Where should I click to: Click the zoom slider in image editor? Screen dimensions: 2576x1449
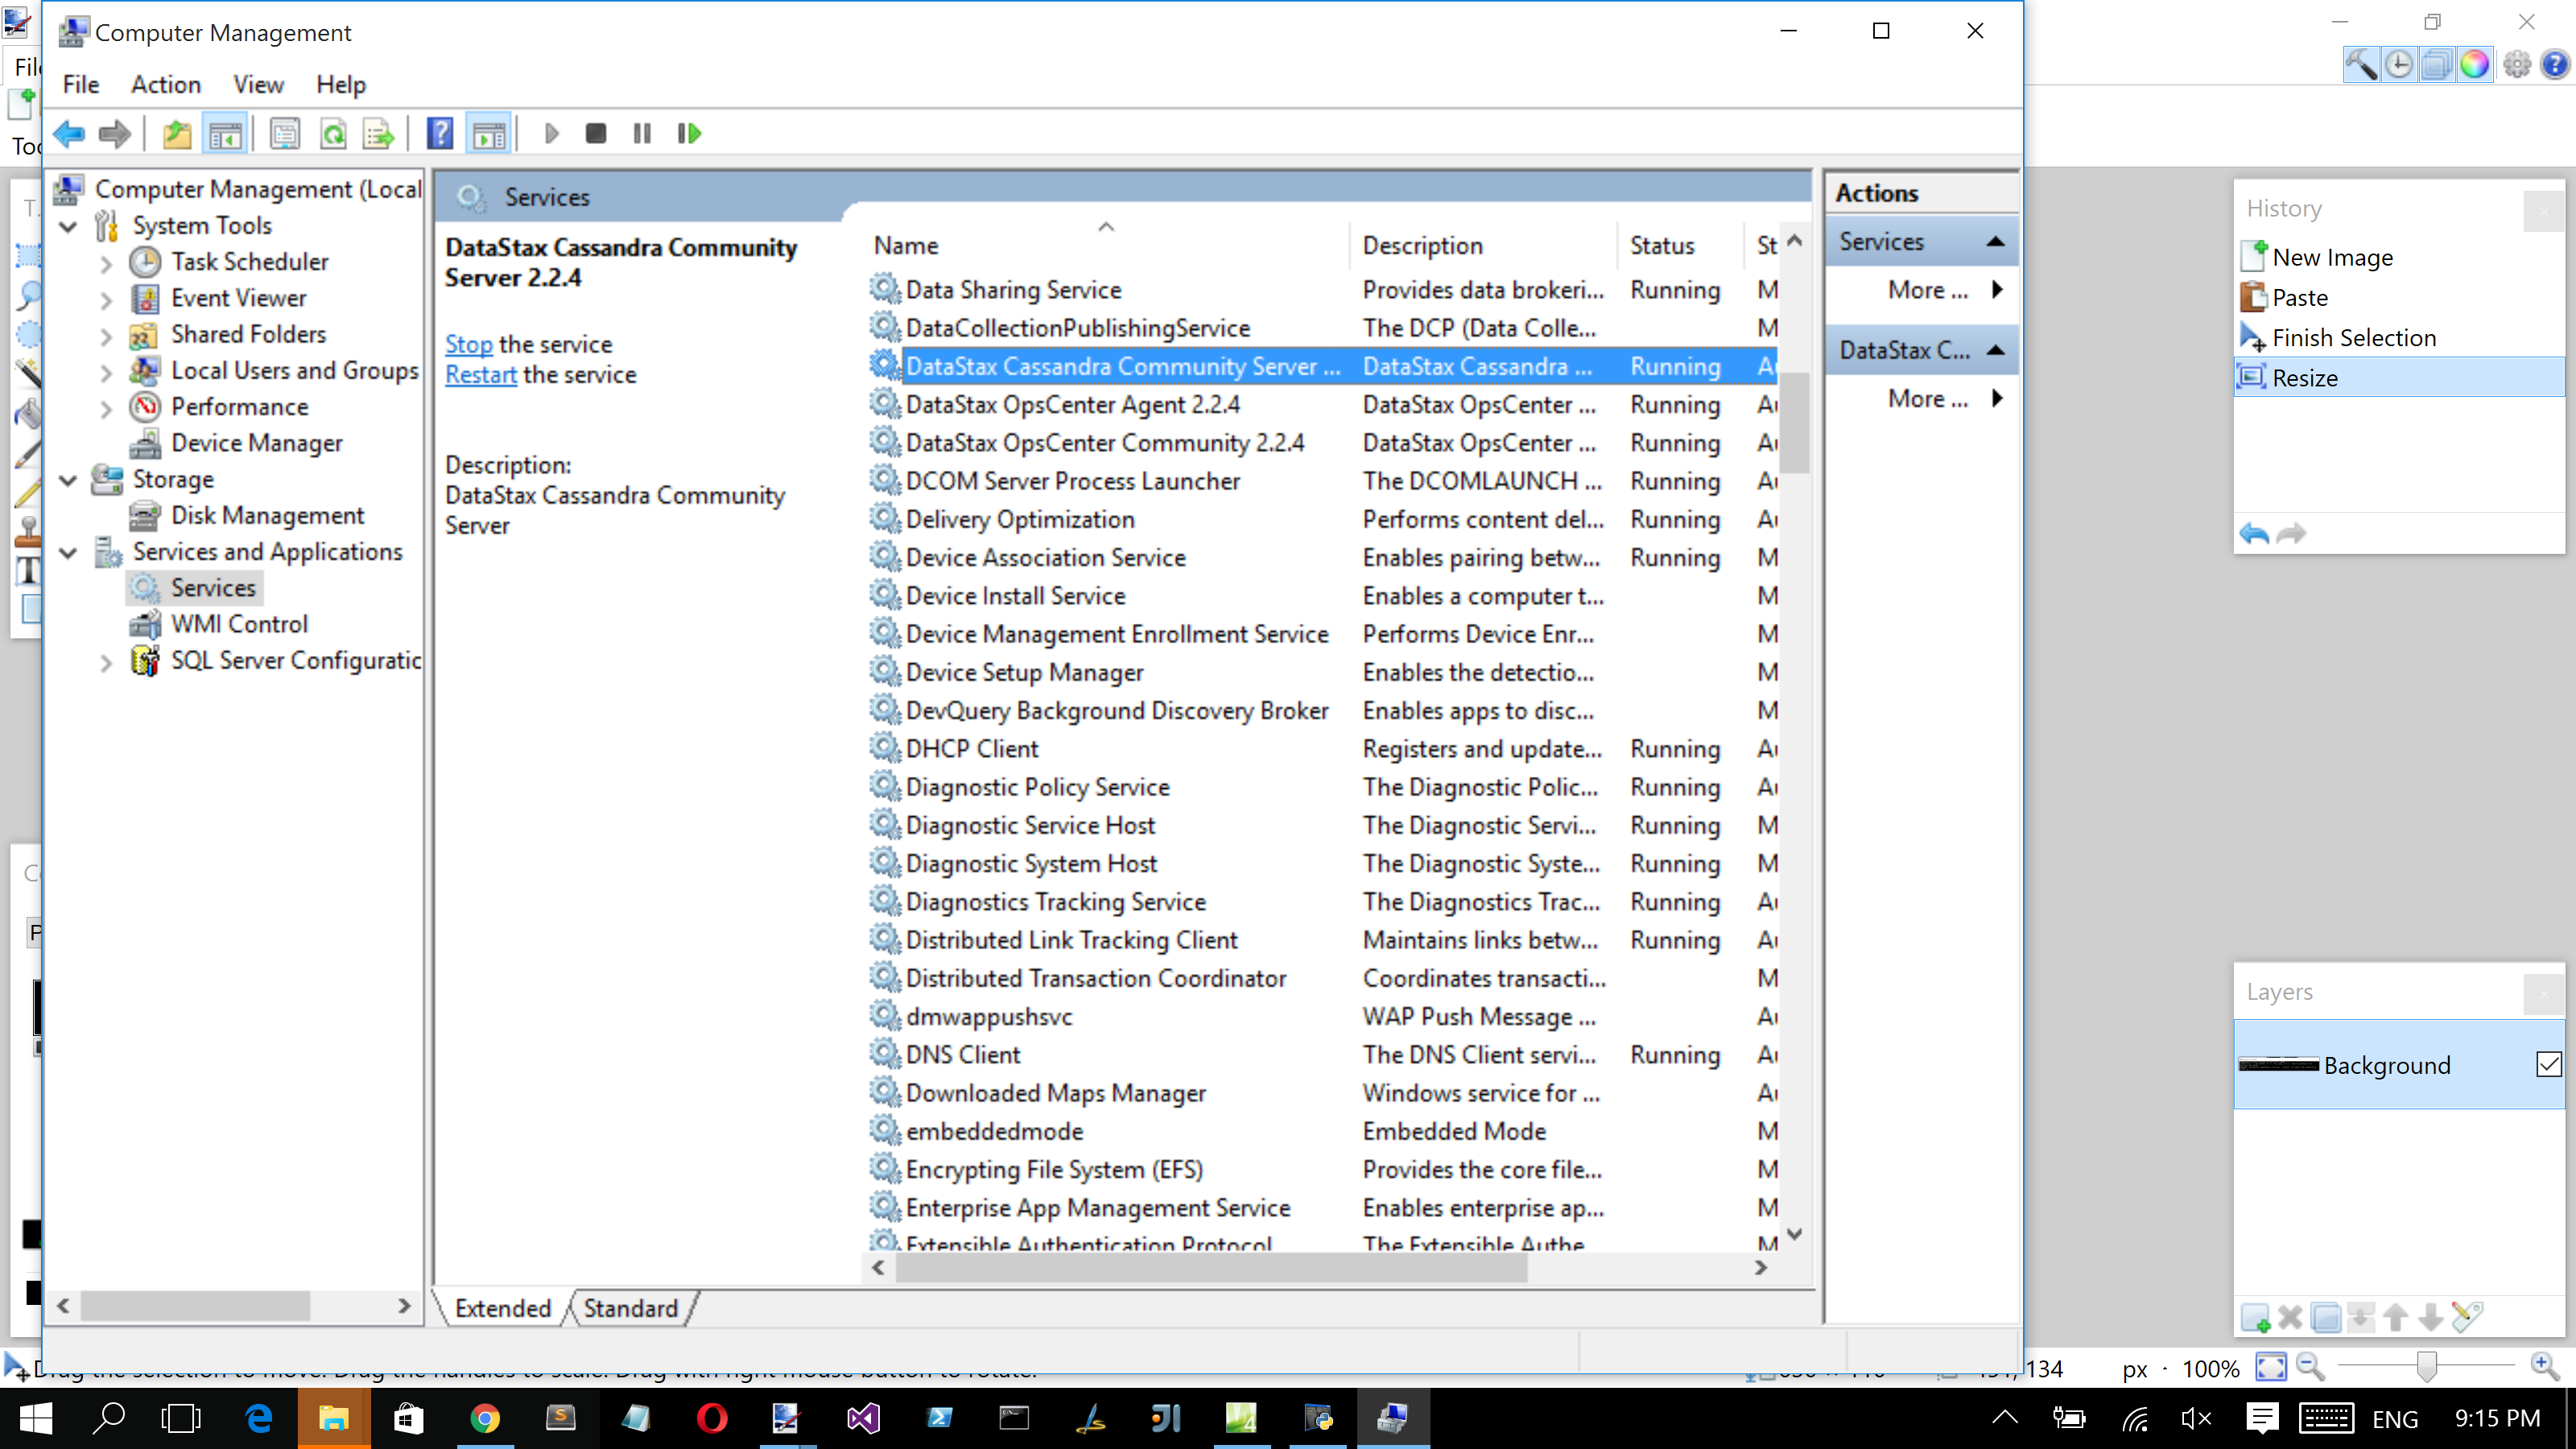pos(2426,1366)
